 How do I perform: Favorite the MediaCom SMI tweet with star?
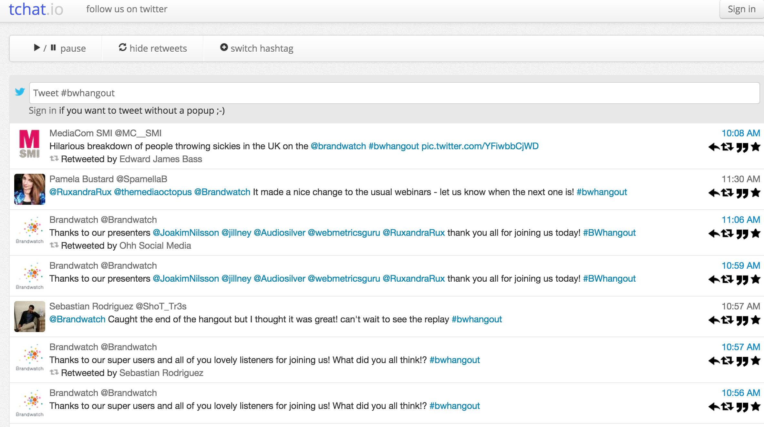[x=756, y=147]
